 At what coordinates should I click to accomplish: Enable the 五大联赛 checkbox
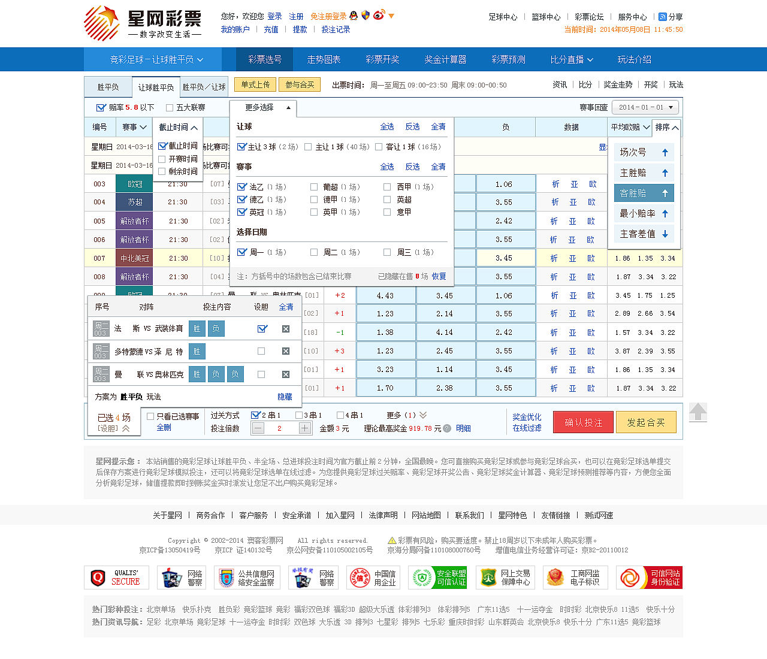click(169, 108)
